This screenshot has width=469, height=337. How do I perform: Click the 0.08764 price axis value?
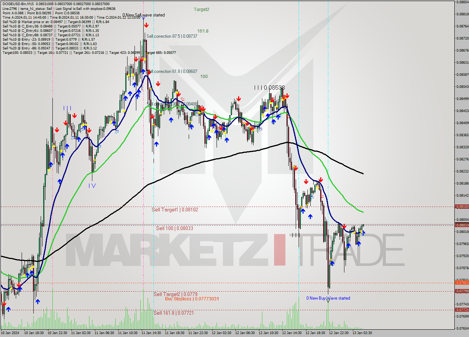pos(462,26)
